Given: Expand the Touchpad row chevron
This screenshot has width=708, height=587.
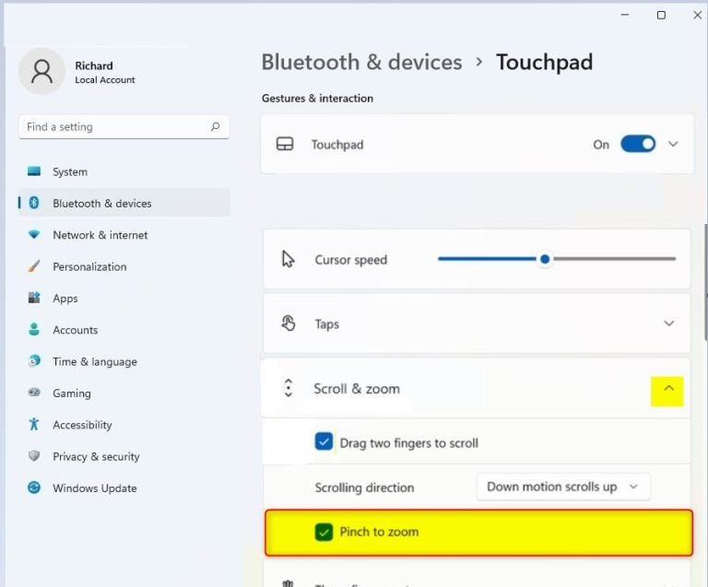Looking at the screenshot, I should tap(673, 144).
